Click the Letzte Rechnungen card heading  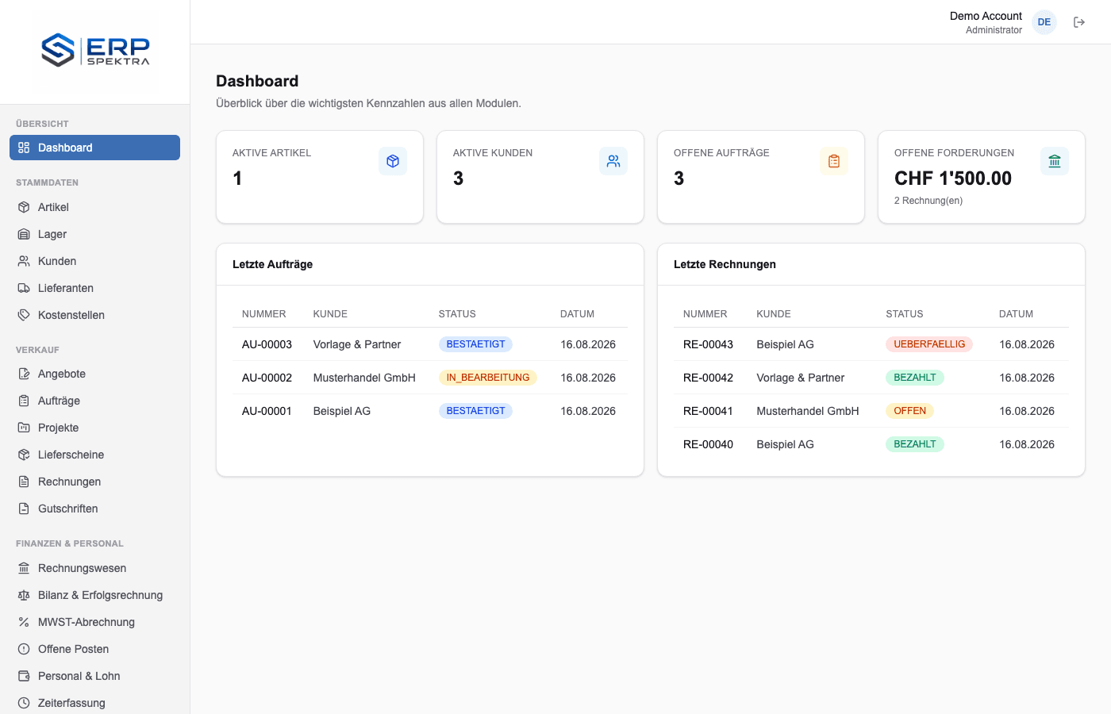coord(725,264)
